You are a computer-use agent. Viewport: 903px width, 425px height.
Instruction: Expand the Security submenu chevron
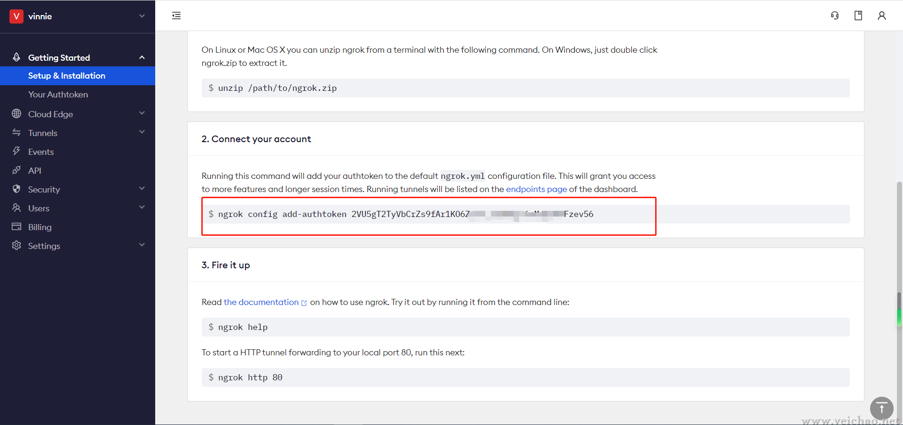click(x=142, y=188)
